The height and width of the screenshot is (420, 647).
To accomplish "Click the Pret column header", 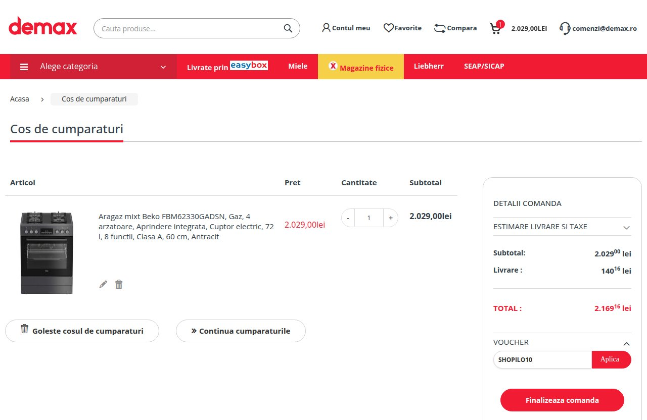I will click(x=293, y=183).
